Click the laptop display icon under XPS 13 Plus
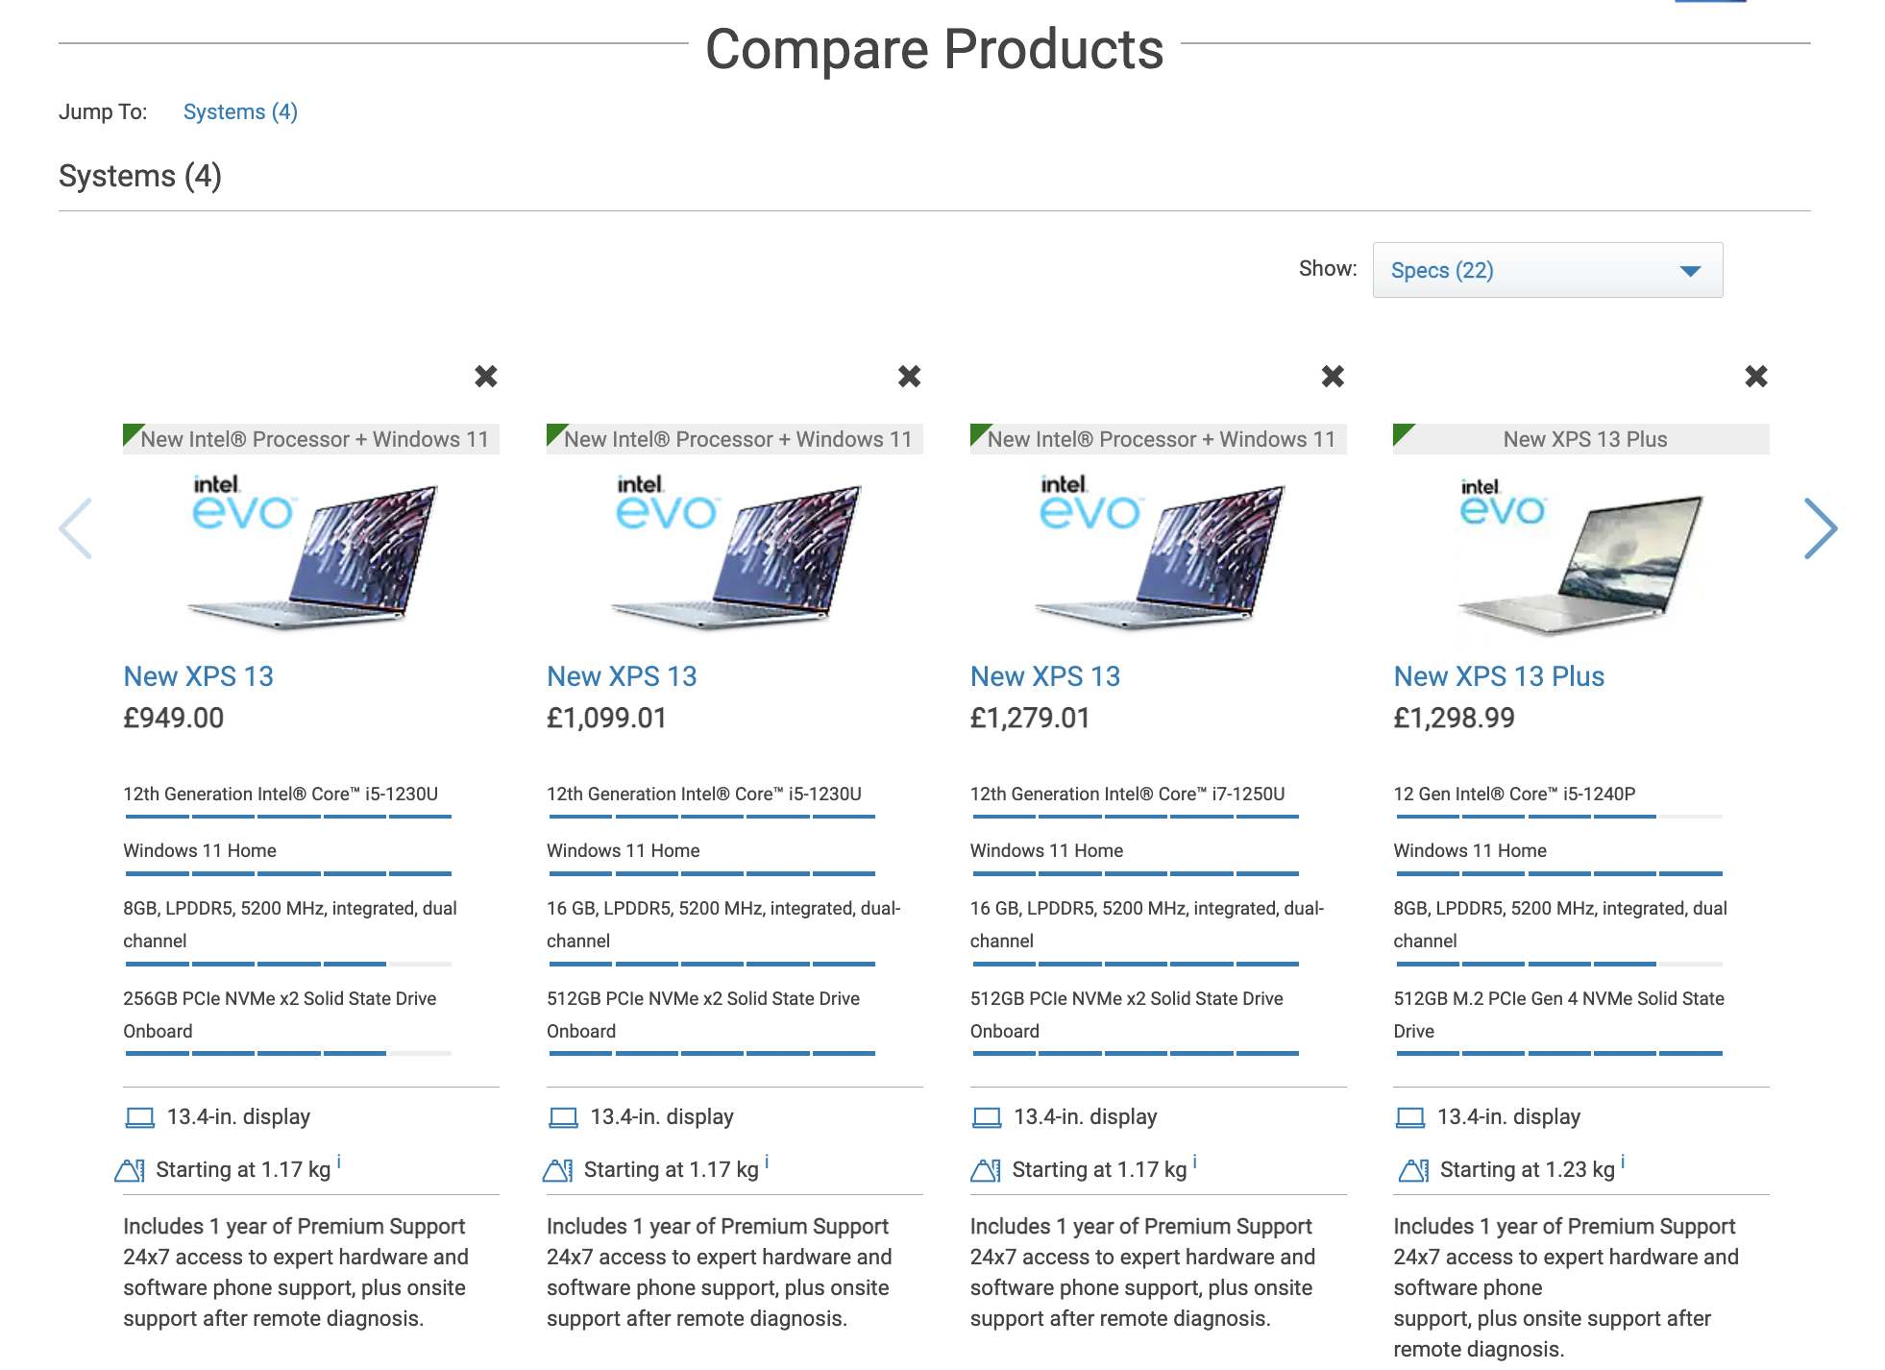 pyautogui.click(x=1410, y=1117)
